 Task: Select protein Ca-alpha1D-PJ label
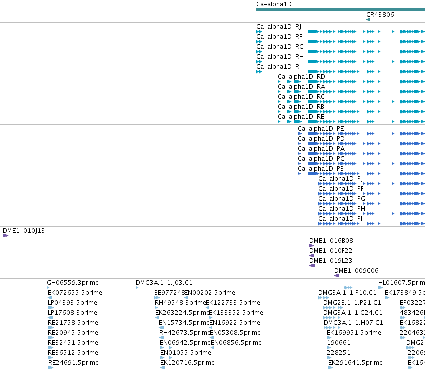click(x=340, y=179)
